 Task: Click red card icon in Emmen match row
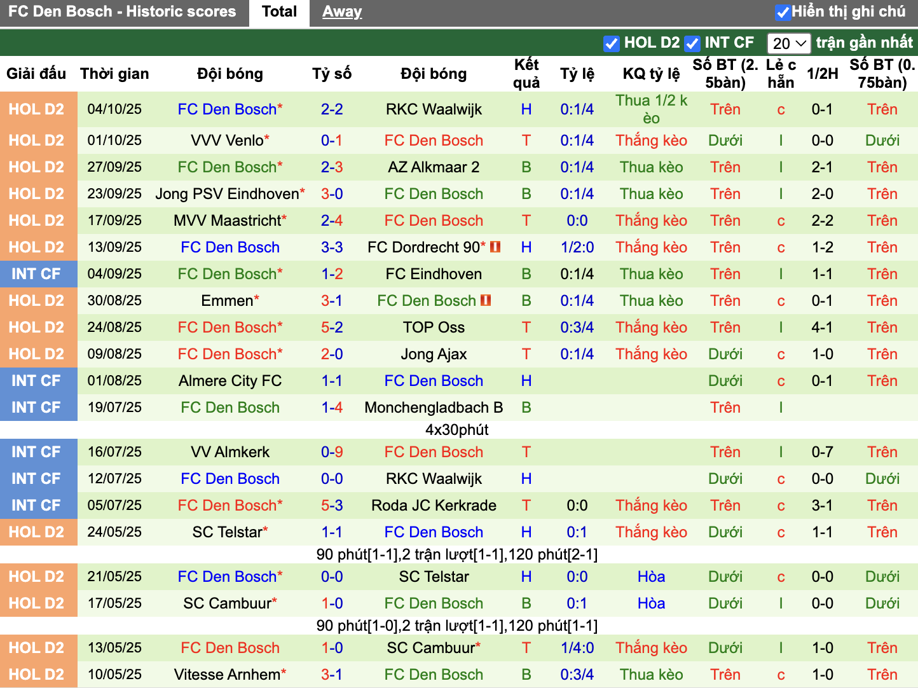[x=486, y=300]
